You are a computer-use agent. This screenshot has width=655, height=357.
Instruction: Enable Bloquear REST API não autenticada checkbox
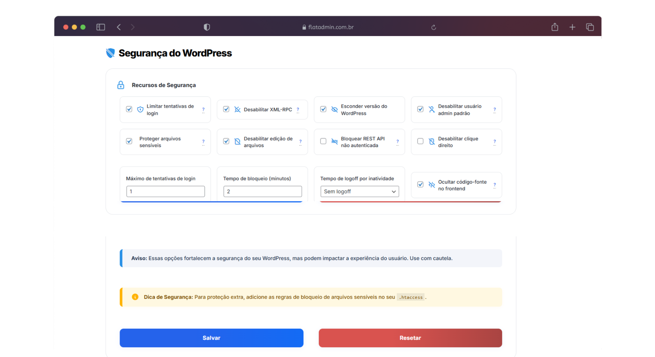[x=323, y=141]
